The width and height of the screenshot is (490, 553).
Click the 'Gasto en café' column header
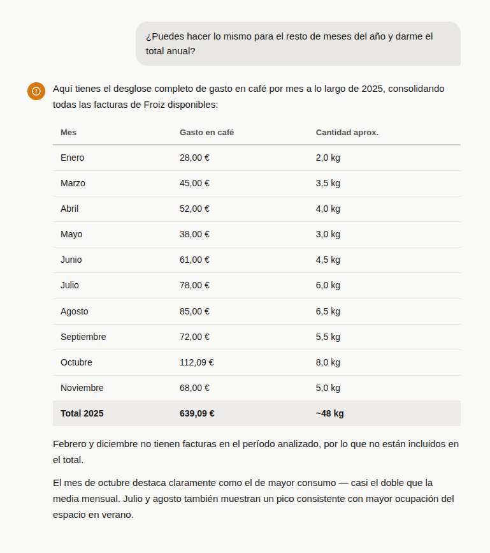pyautogui.click(x=206, y=133)
